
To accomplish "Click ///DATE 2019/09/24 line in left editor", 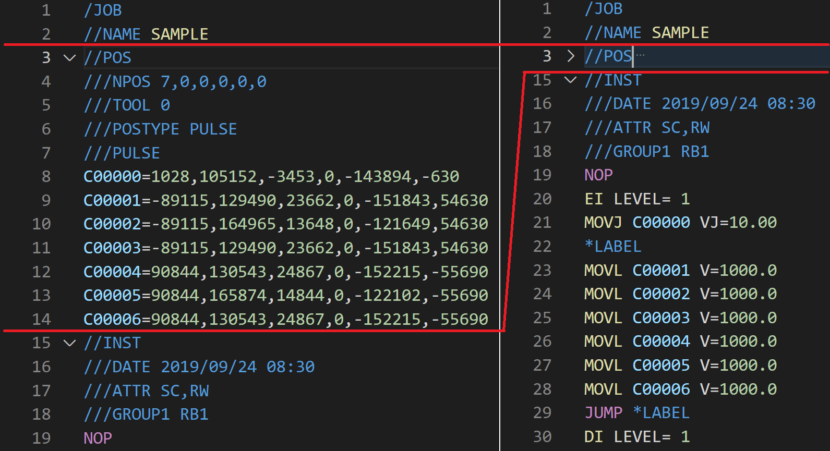I will click(199, 367).
